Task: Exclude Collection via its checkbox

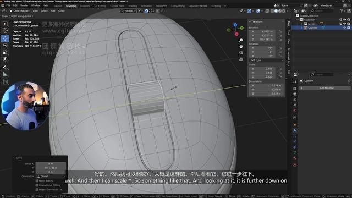Action: [x=341, y=20]
